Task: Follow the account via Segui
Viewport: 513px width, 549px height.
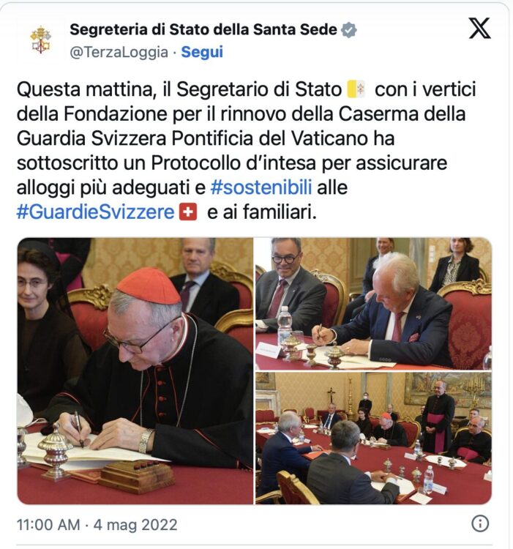Action: coord(202,52)
